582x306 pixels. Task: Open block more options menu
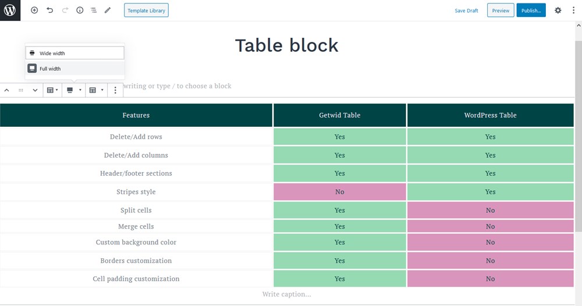[x=115, y=90]
